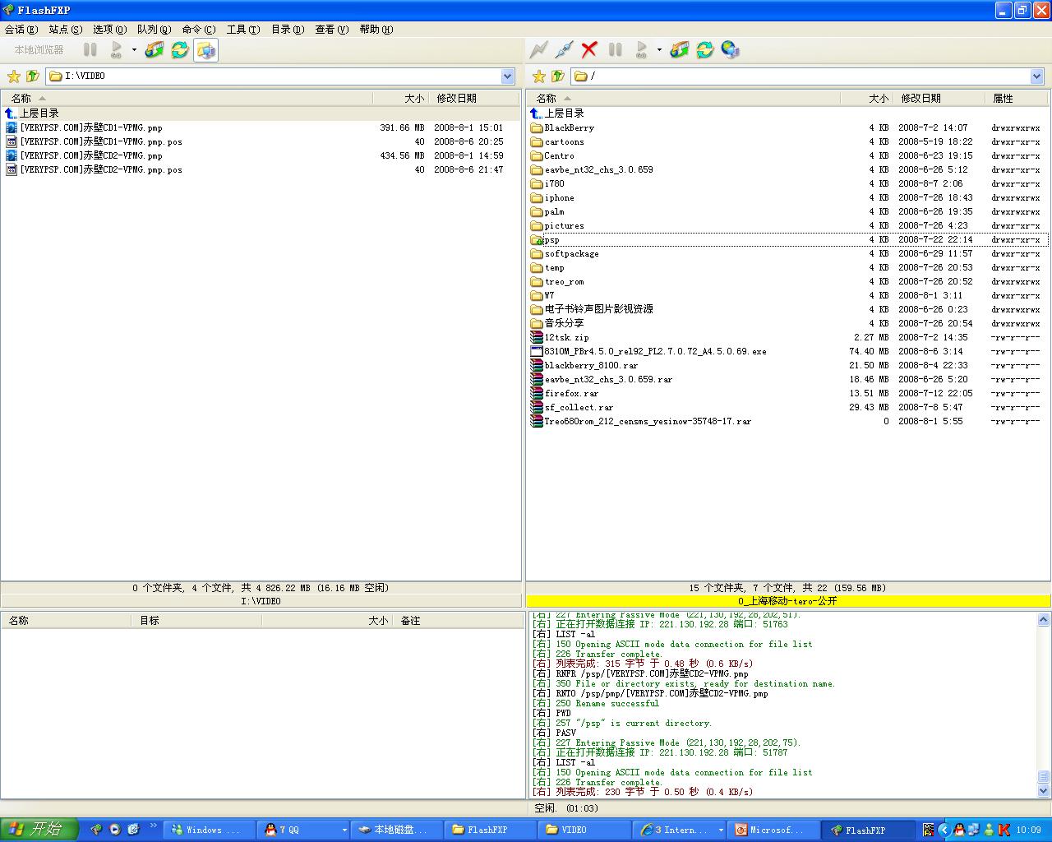Screen dimensions: 1052x842
Task: Open the left transfer queue dropdown arrow
Action: pyautogui.click(x=134, y=50)
